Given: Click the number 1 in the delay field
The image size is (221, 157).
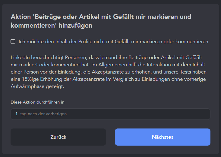Looking at the screenshot, I should pyautogui.click(x=16, y=114).
